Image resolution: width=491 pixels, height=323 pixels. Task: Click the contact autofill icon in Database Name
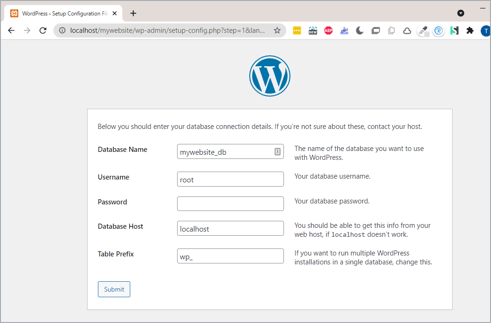pos(277,151)
